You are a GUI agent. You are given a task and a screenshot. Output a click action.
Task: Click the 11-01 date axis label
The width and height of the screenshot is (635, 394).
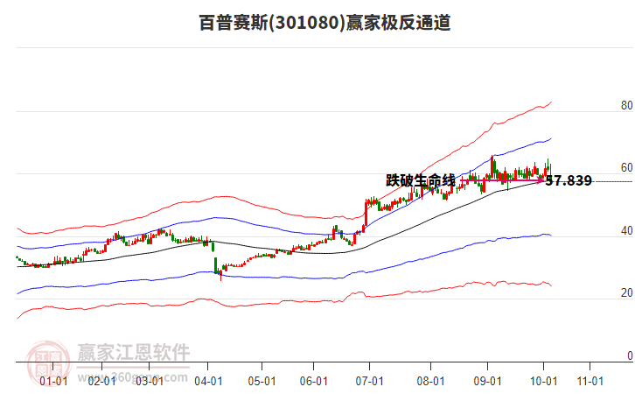[590, 382]
